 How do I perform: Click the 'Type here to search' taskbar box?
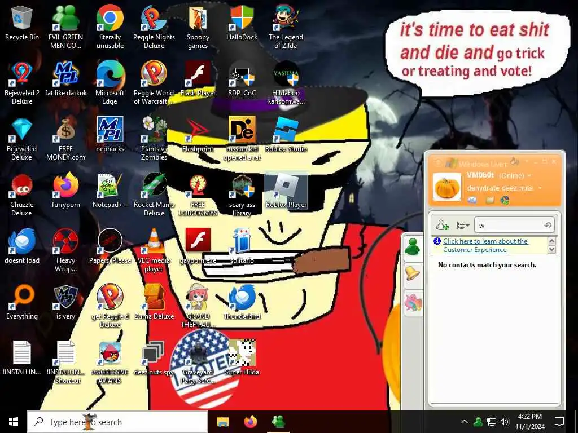coord(117,422)
